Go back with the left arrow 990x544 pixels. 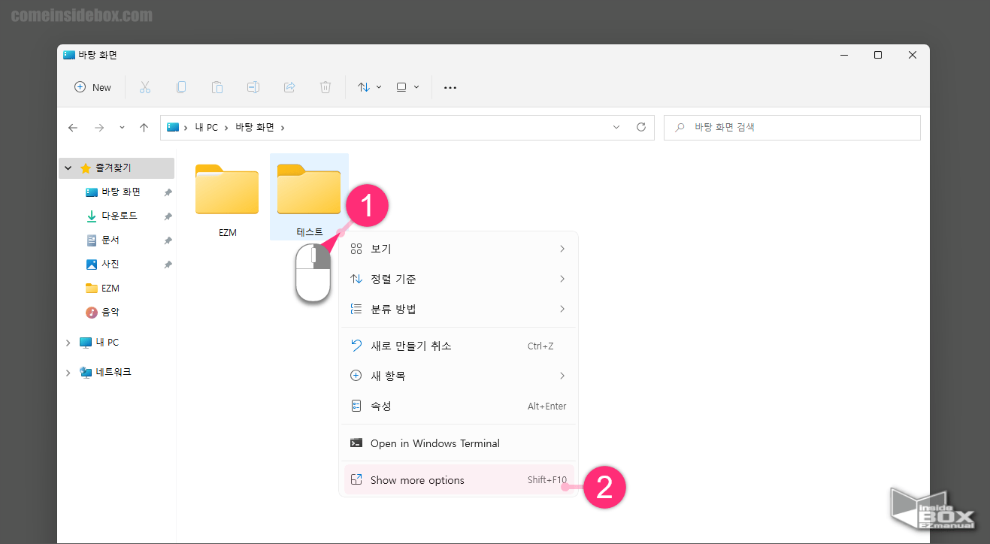tap(73, 128)
